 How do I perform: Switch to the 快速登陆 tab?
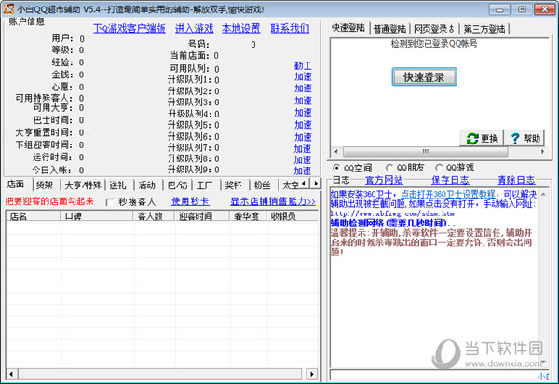[x=348, y=28]
